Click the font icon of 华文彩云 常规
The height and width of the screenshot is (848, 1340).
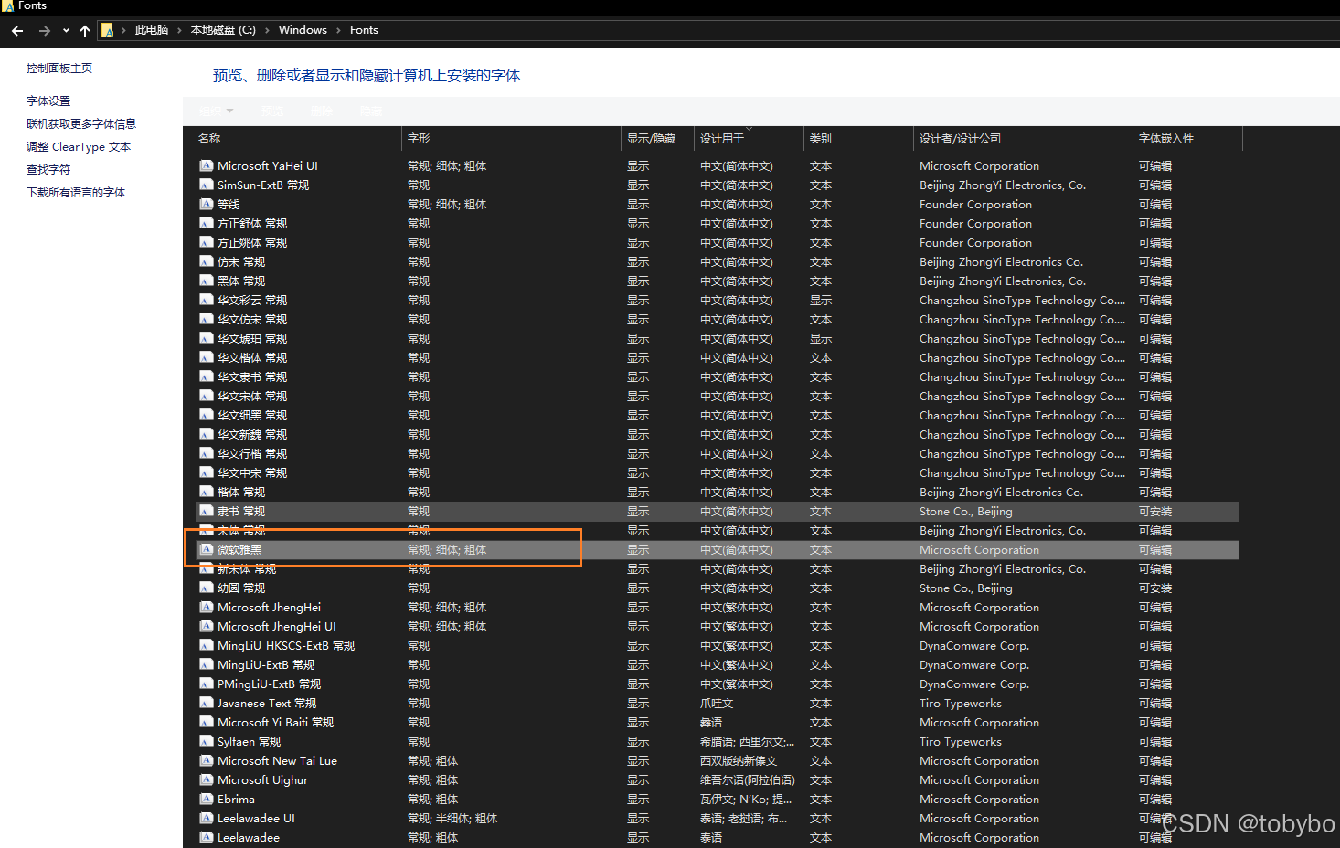207,301
